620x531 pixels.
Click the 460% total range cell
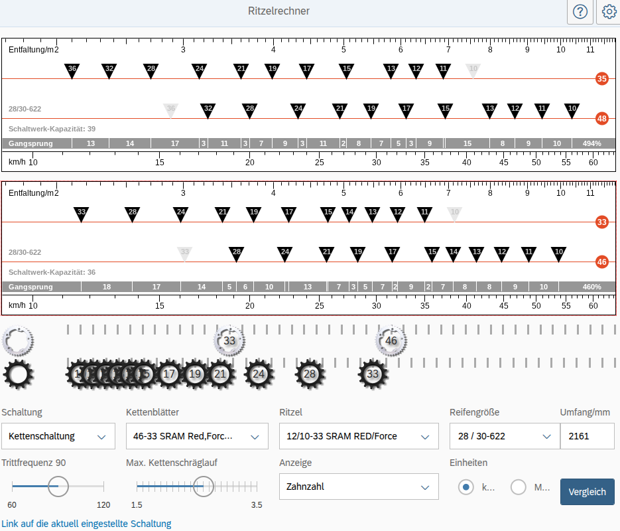coord(587,287)
